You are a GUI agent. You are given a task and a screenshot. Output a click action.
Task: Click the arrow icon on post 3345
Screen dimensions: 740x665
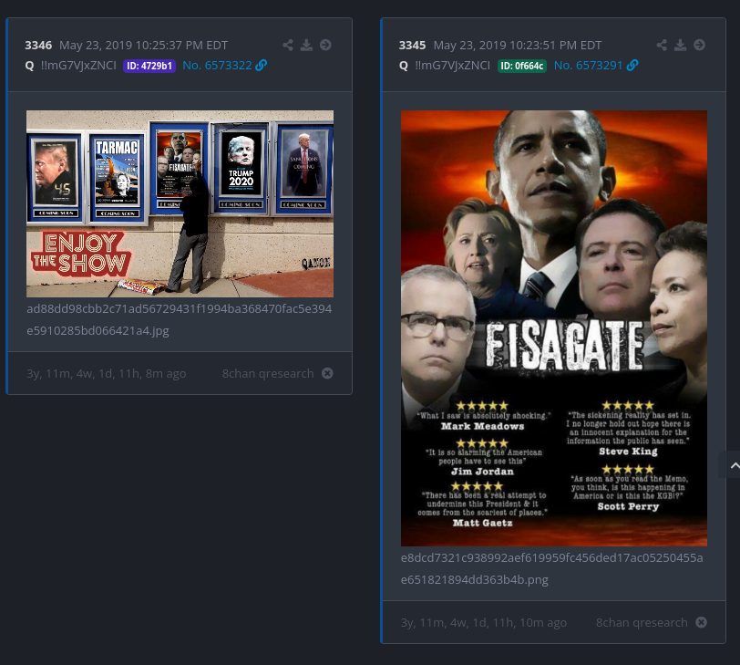[699, 45]
